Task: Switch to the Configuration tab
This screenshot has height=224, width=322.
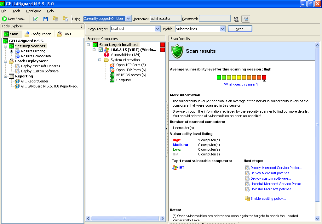Action: [x=38, y=34]
